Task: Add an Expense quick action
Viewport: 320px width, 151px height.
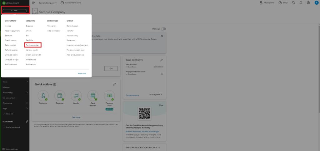Action: (60, 96)
